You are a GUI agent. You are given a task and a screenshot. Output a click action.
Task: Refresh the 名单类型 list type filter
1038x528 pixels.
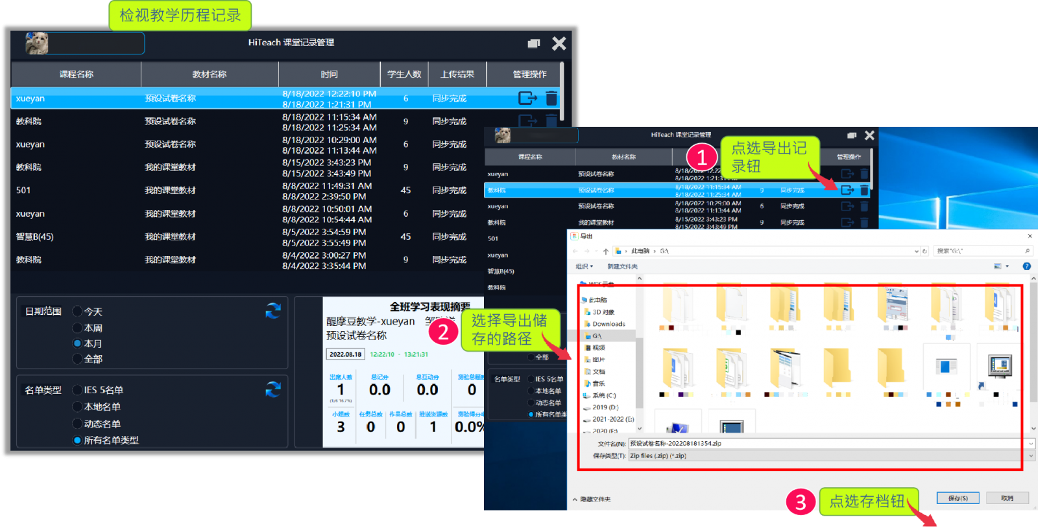tap(273, 389)
